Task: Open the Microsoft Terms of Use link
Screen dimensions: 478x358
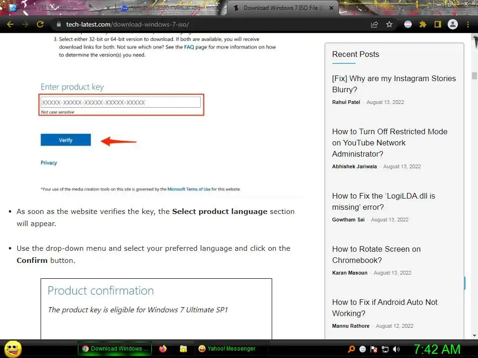Action: tap(189, 189)
